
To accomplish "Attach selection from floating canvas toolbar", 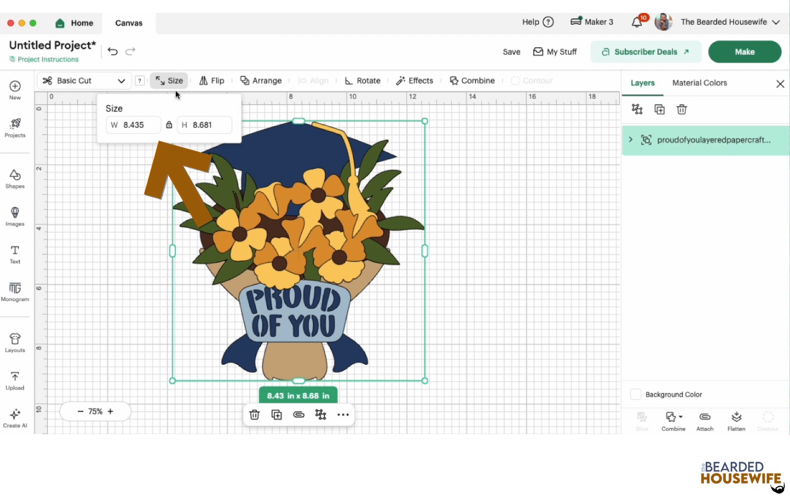I will pyautogui.click(x=299, y=415).
